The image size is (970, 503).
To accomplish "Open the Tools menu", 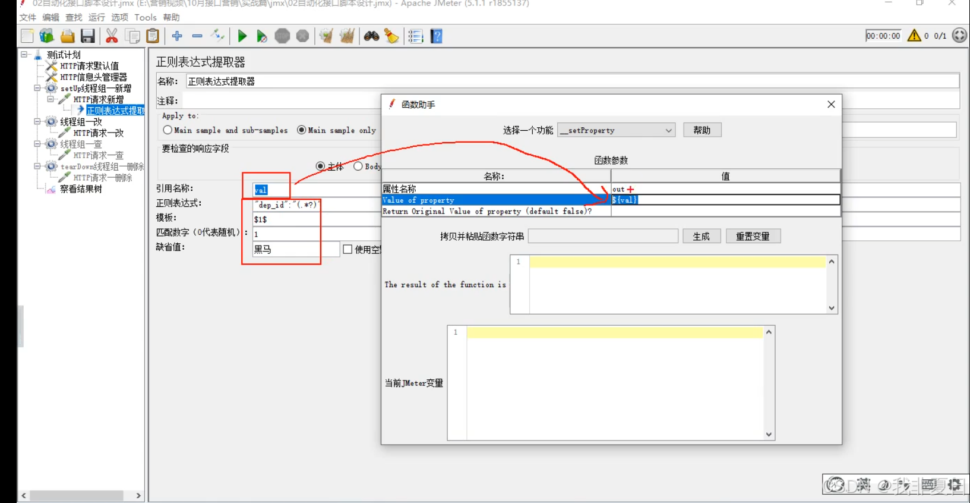I will 146,17.
